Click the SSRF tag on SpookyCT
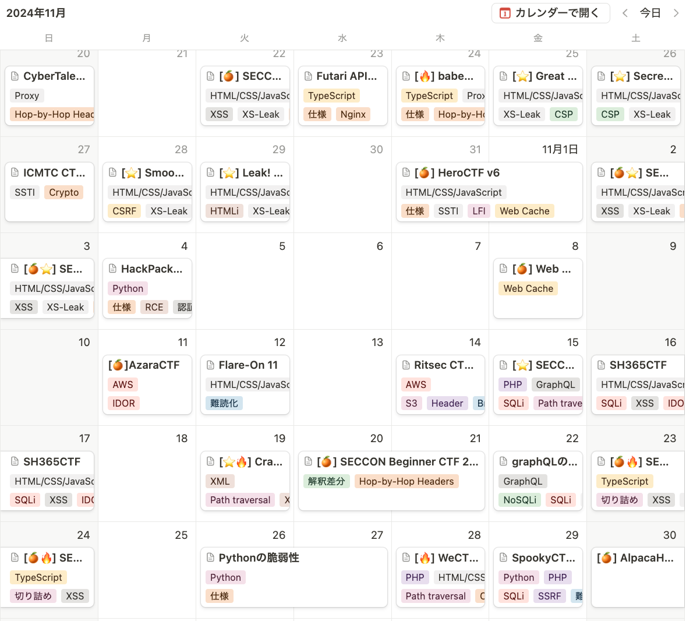The image size is (686, 621). pyautogui.click(x=550, y=597)
